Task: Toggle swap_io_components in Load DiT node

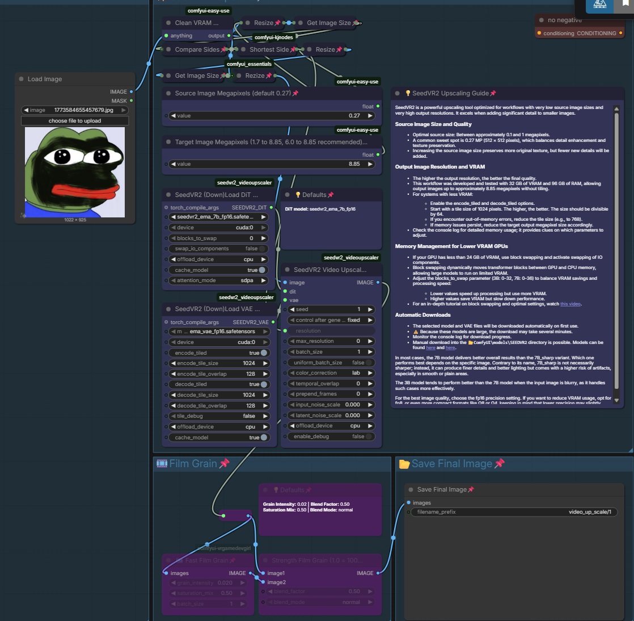Action: pyautogui.click(x=217, y=249)
